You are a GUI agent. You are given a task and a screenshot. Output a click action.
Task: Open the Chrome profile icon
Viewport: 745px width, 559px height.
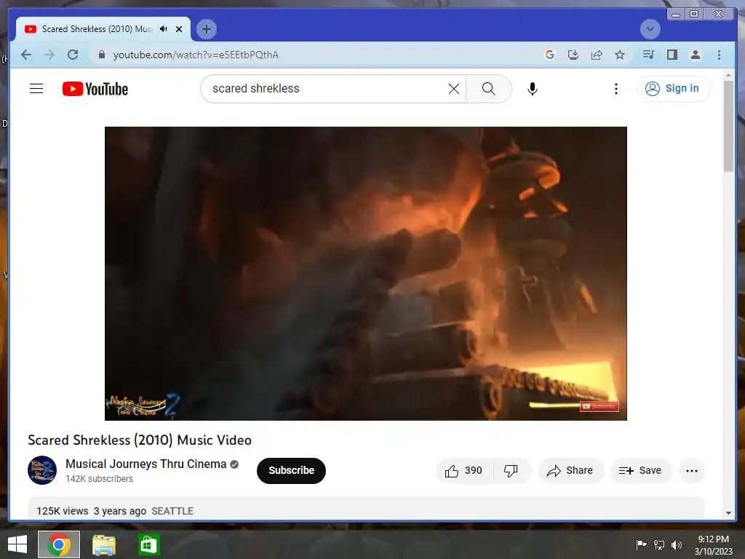[695, 55]
